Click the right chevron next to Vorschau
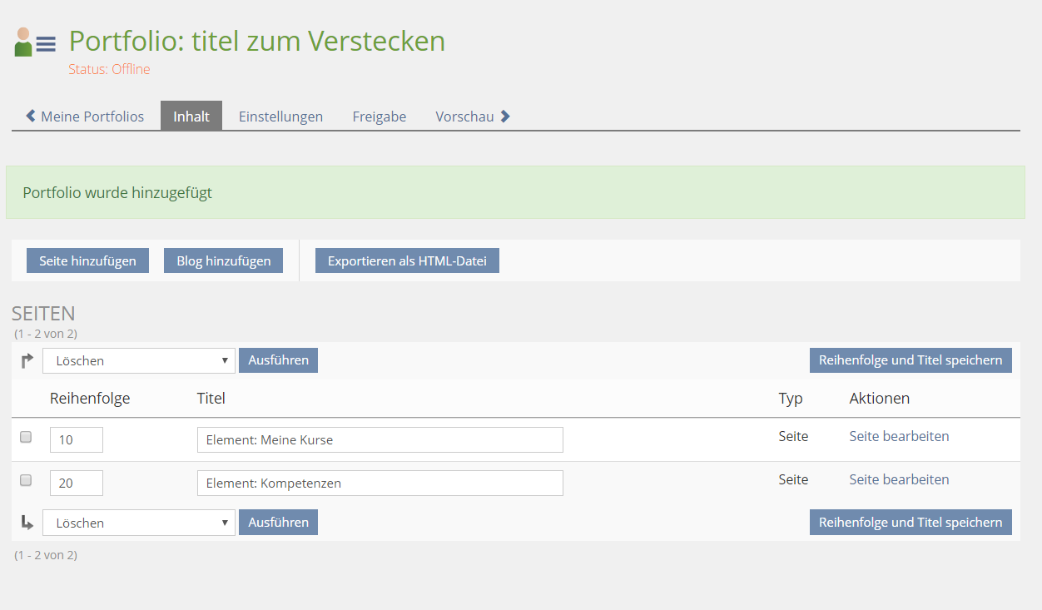This screenshot has width=1042, height=610. [x=505, y=117]
